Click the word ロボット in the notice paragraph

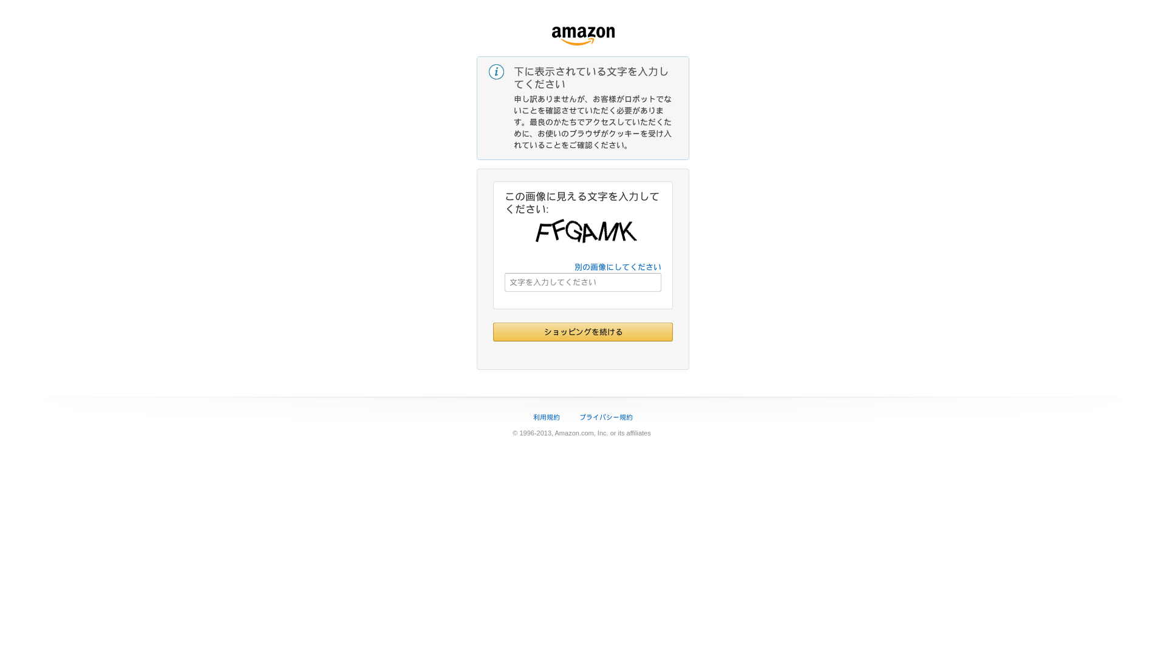coord(640,99)
